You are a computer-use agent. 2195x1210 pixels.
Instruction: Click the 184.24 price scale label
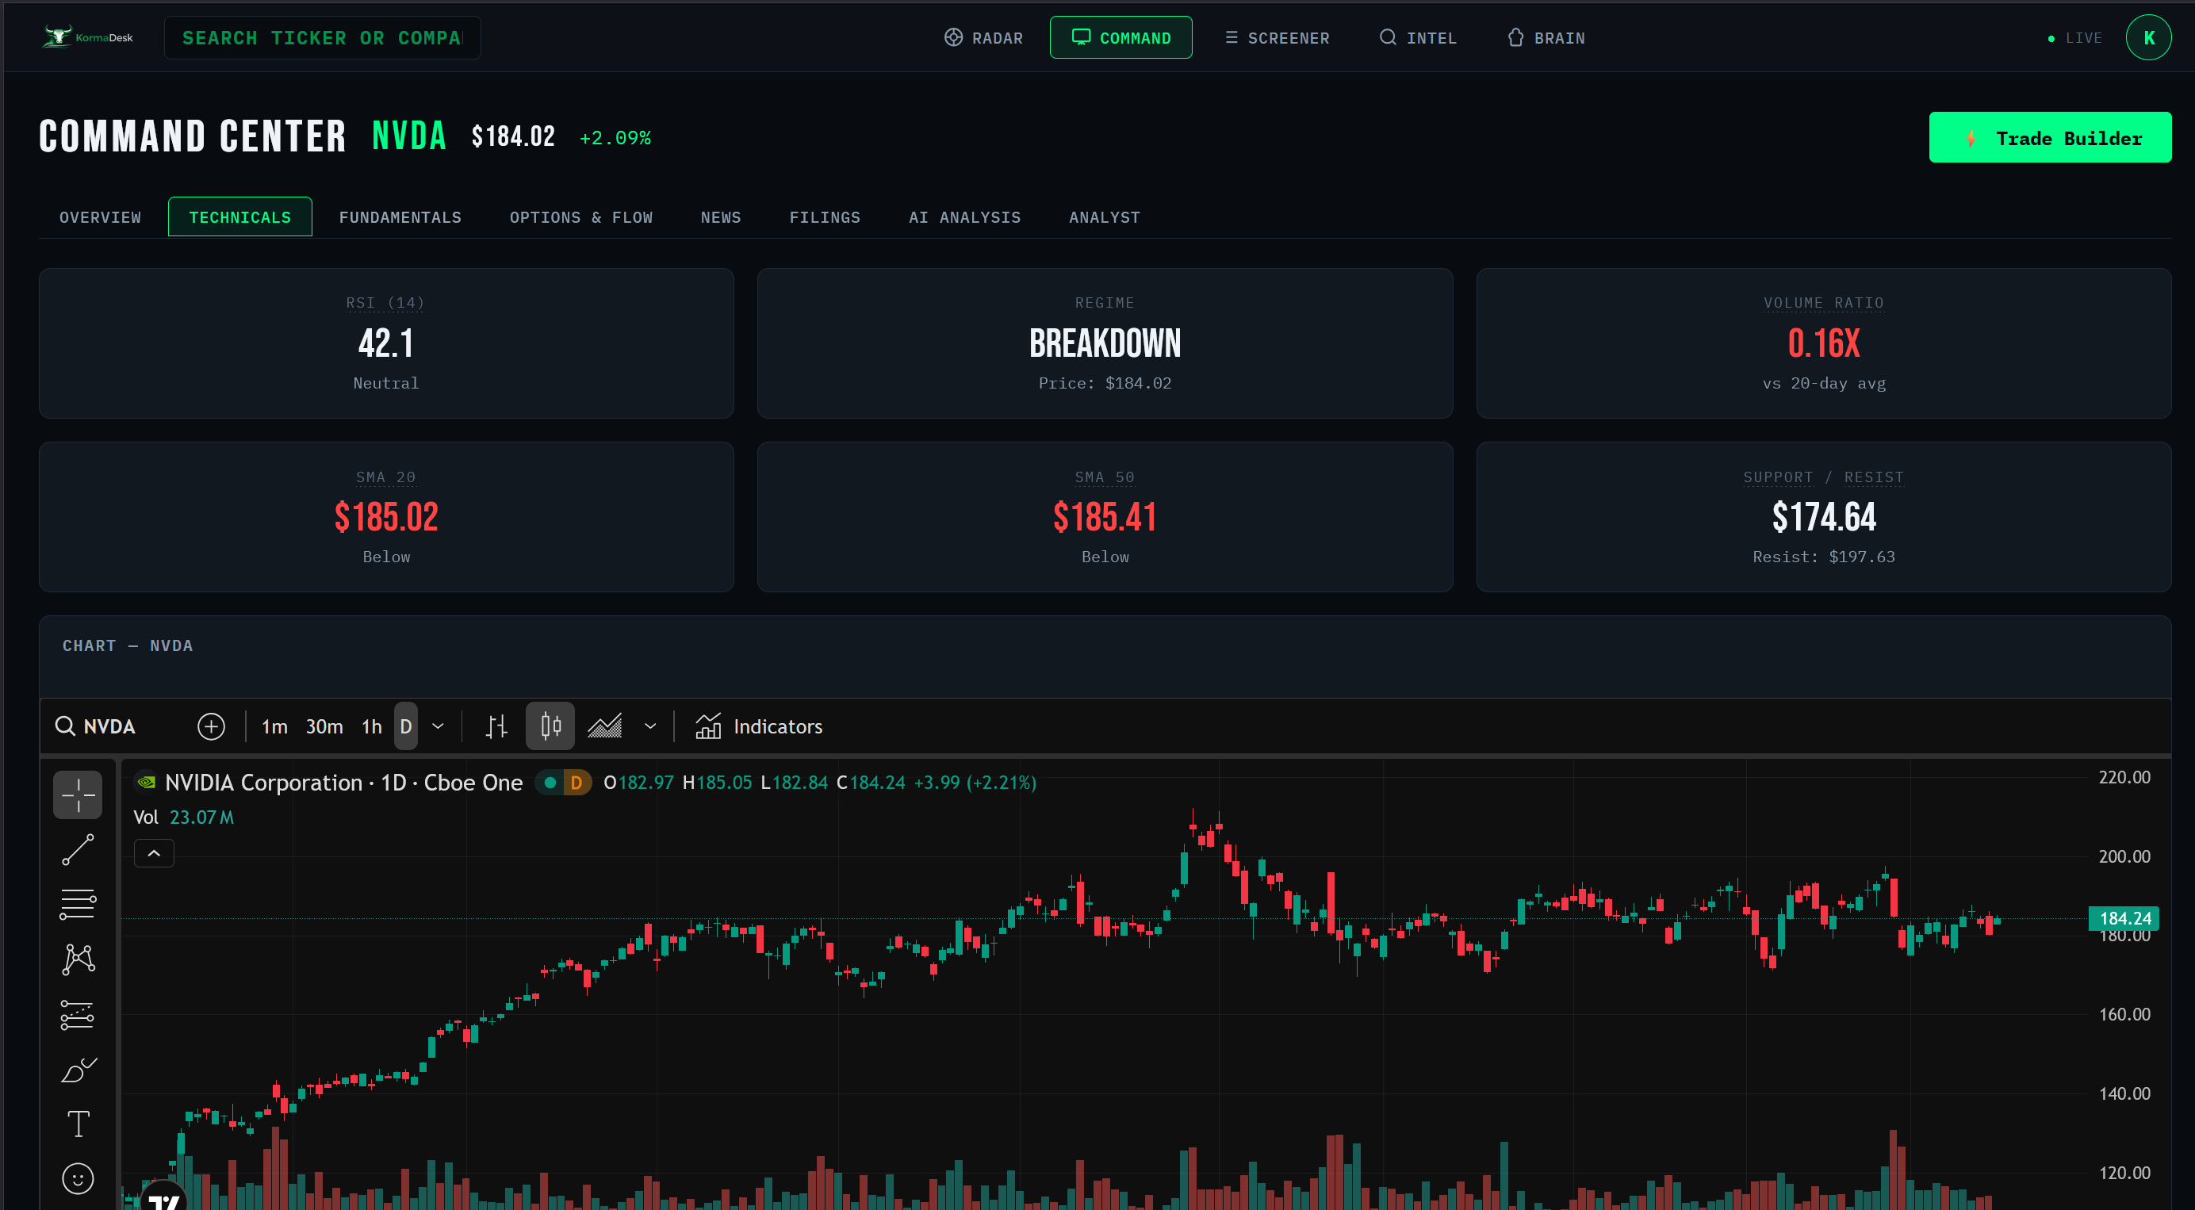pyautogui.click(x=2123, y=917)
